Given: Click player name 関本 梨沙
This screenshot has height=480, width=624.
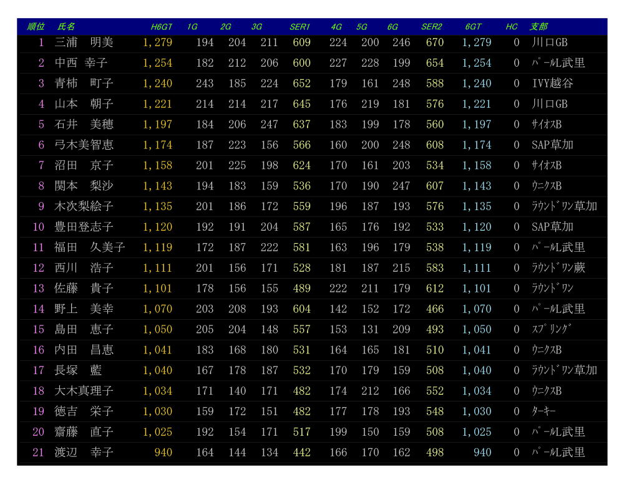Looking at the screenshot, I should click(84, 186).
